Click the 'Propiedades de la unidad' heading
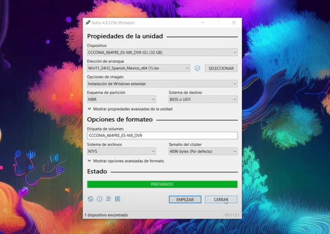Image resolution: width=330 pixels, height=234 pixels. click(125, 36)
